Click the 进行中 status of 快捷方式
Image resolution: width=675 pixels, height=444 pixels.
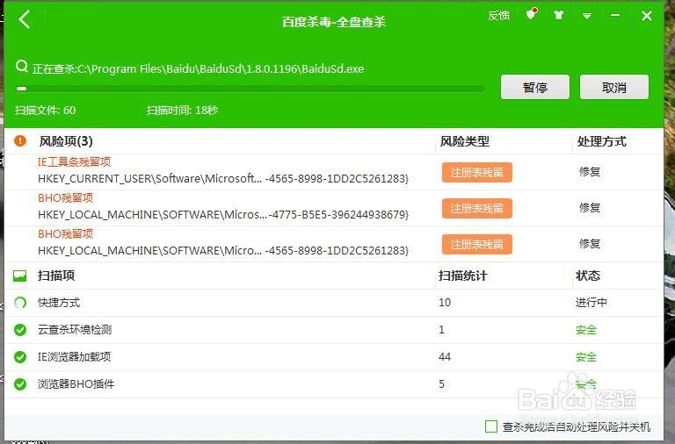(591, 303)
